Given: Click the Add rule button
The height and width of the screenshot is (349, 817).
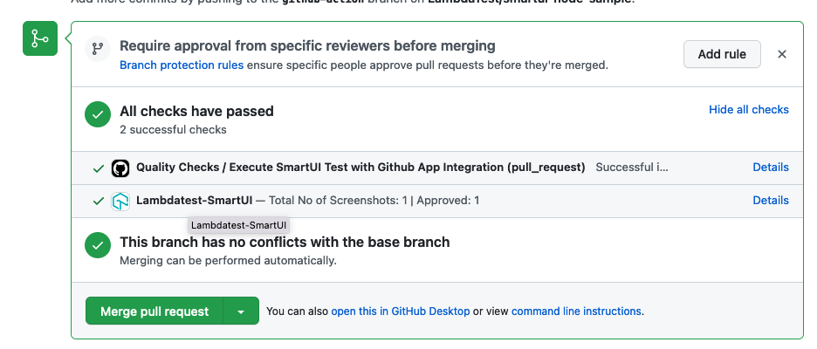Looking at the screenshot, I should 722,54.
